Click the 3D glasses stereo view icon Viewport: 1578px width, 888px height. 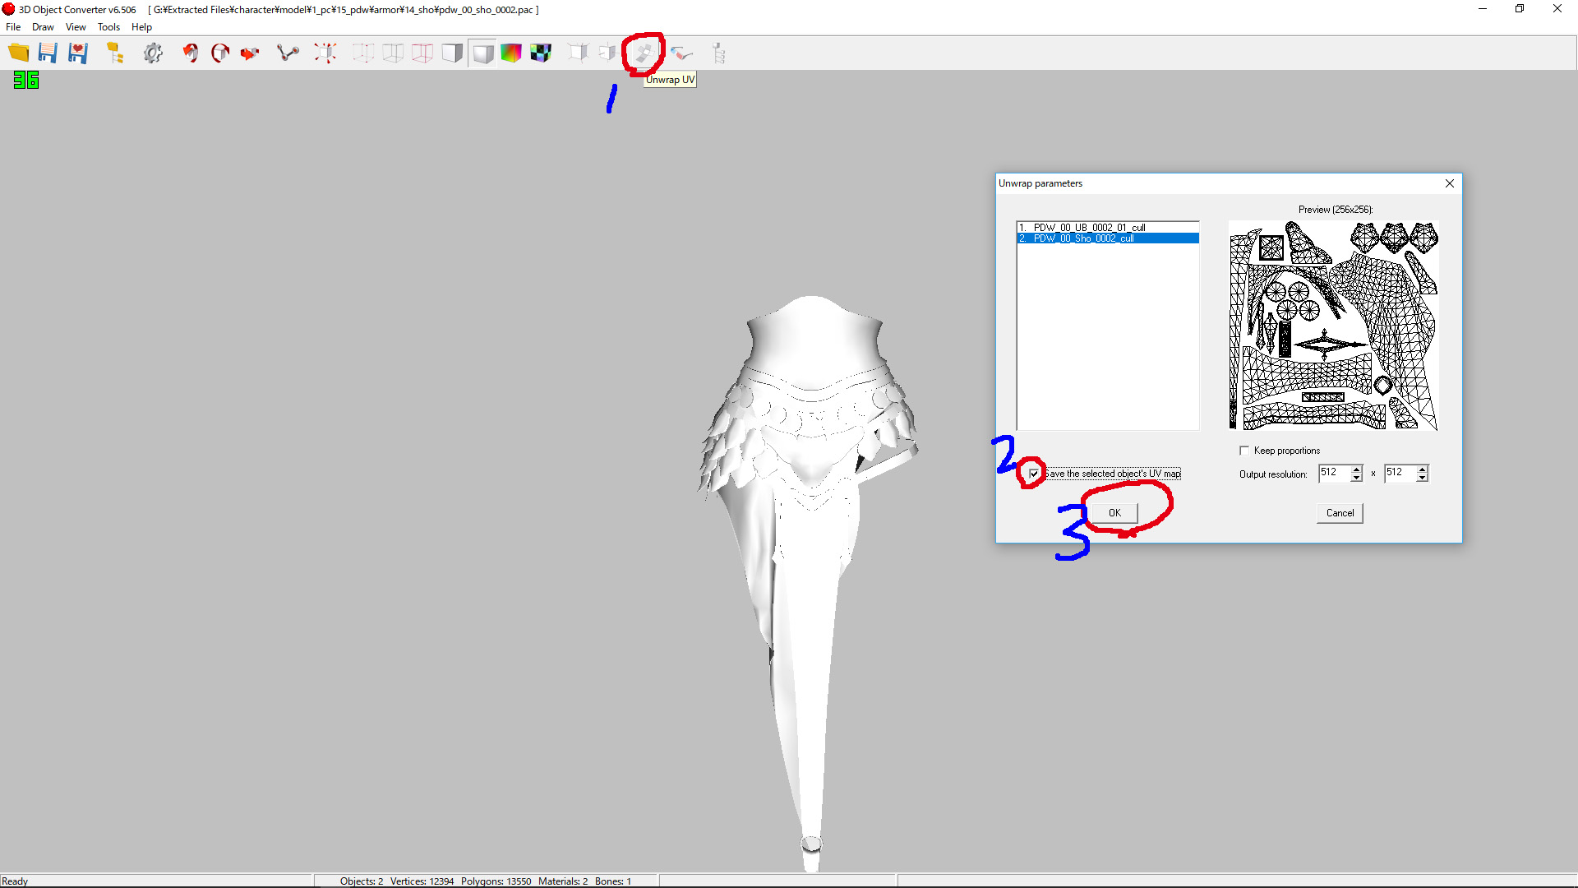pos(681,53)
